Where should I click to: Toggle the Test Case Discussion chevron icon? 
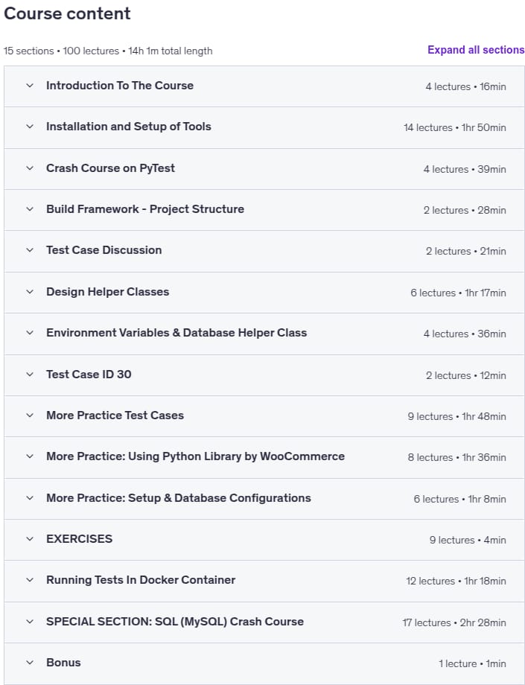tap(30, 250)
